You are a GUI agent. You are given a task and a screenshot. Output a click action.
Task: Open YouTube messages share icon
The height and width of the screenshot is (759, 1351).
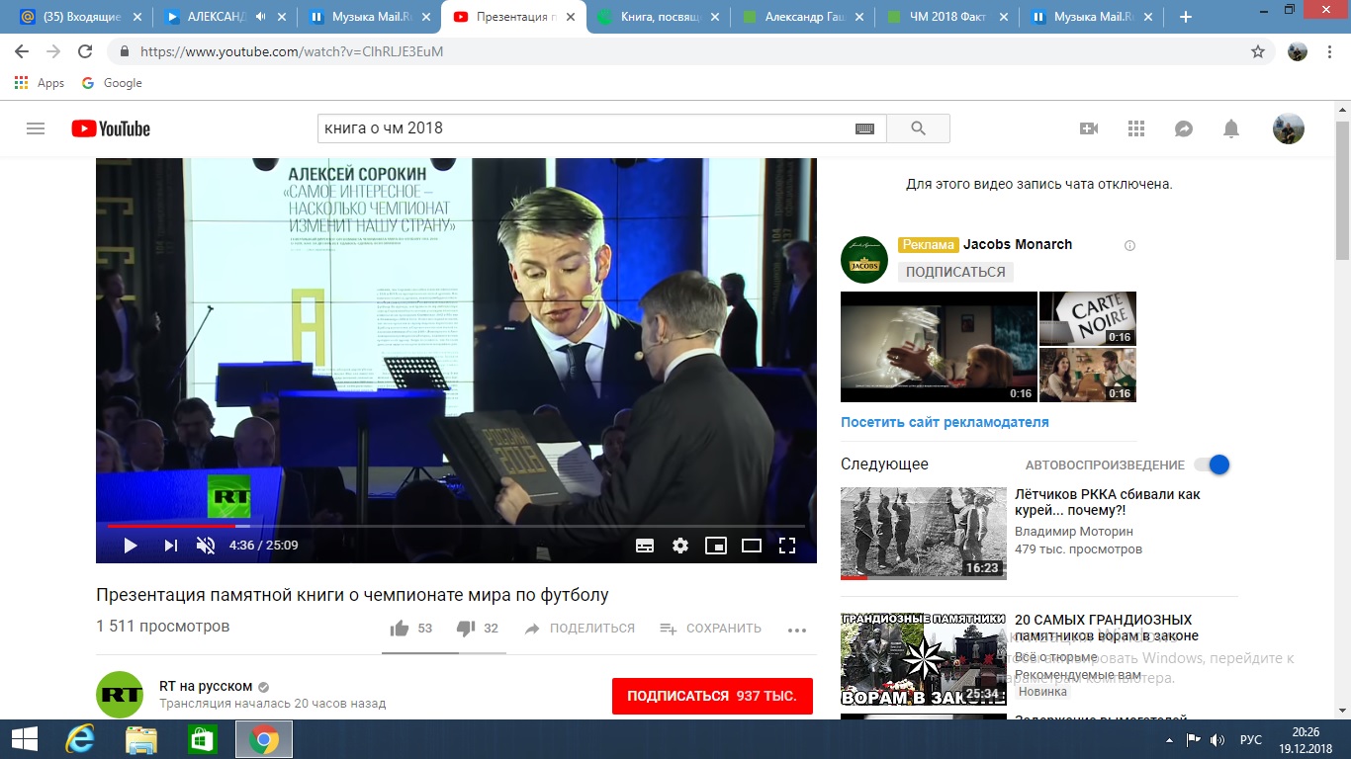click(1184, 128)
